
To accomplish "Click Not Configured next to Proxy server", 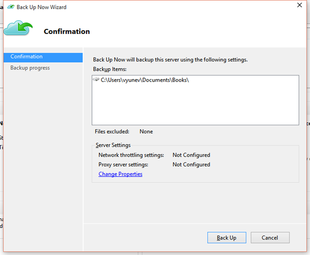I will (x=191, y=165).
